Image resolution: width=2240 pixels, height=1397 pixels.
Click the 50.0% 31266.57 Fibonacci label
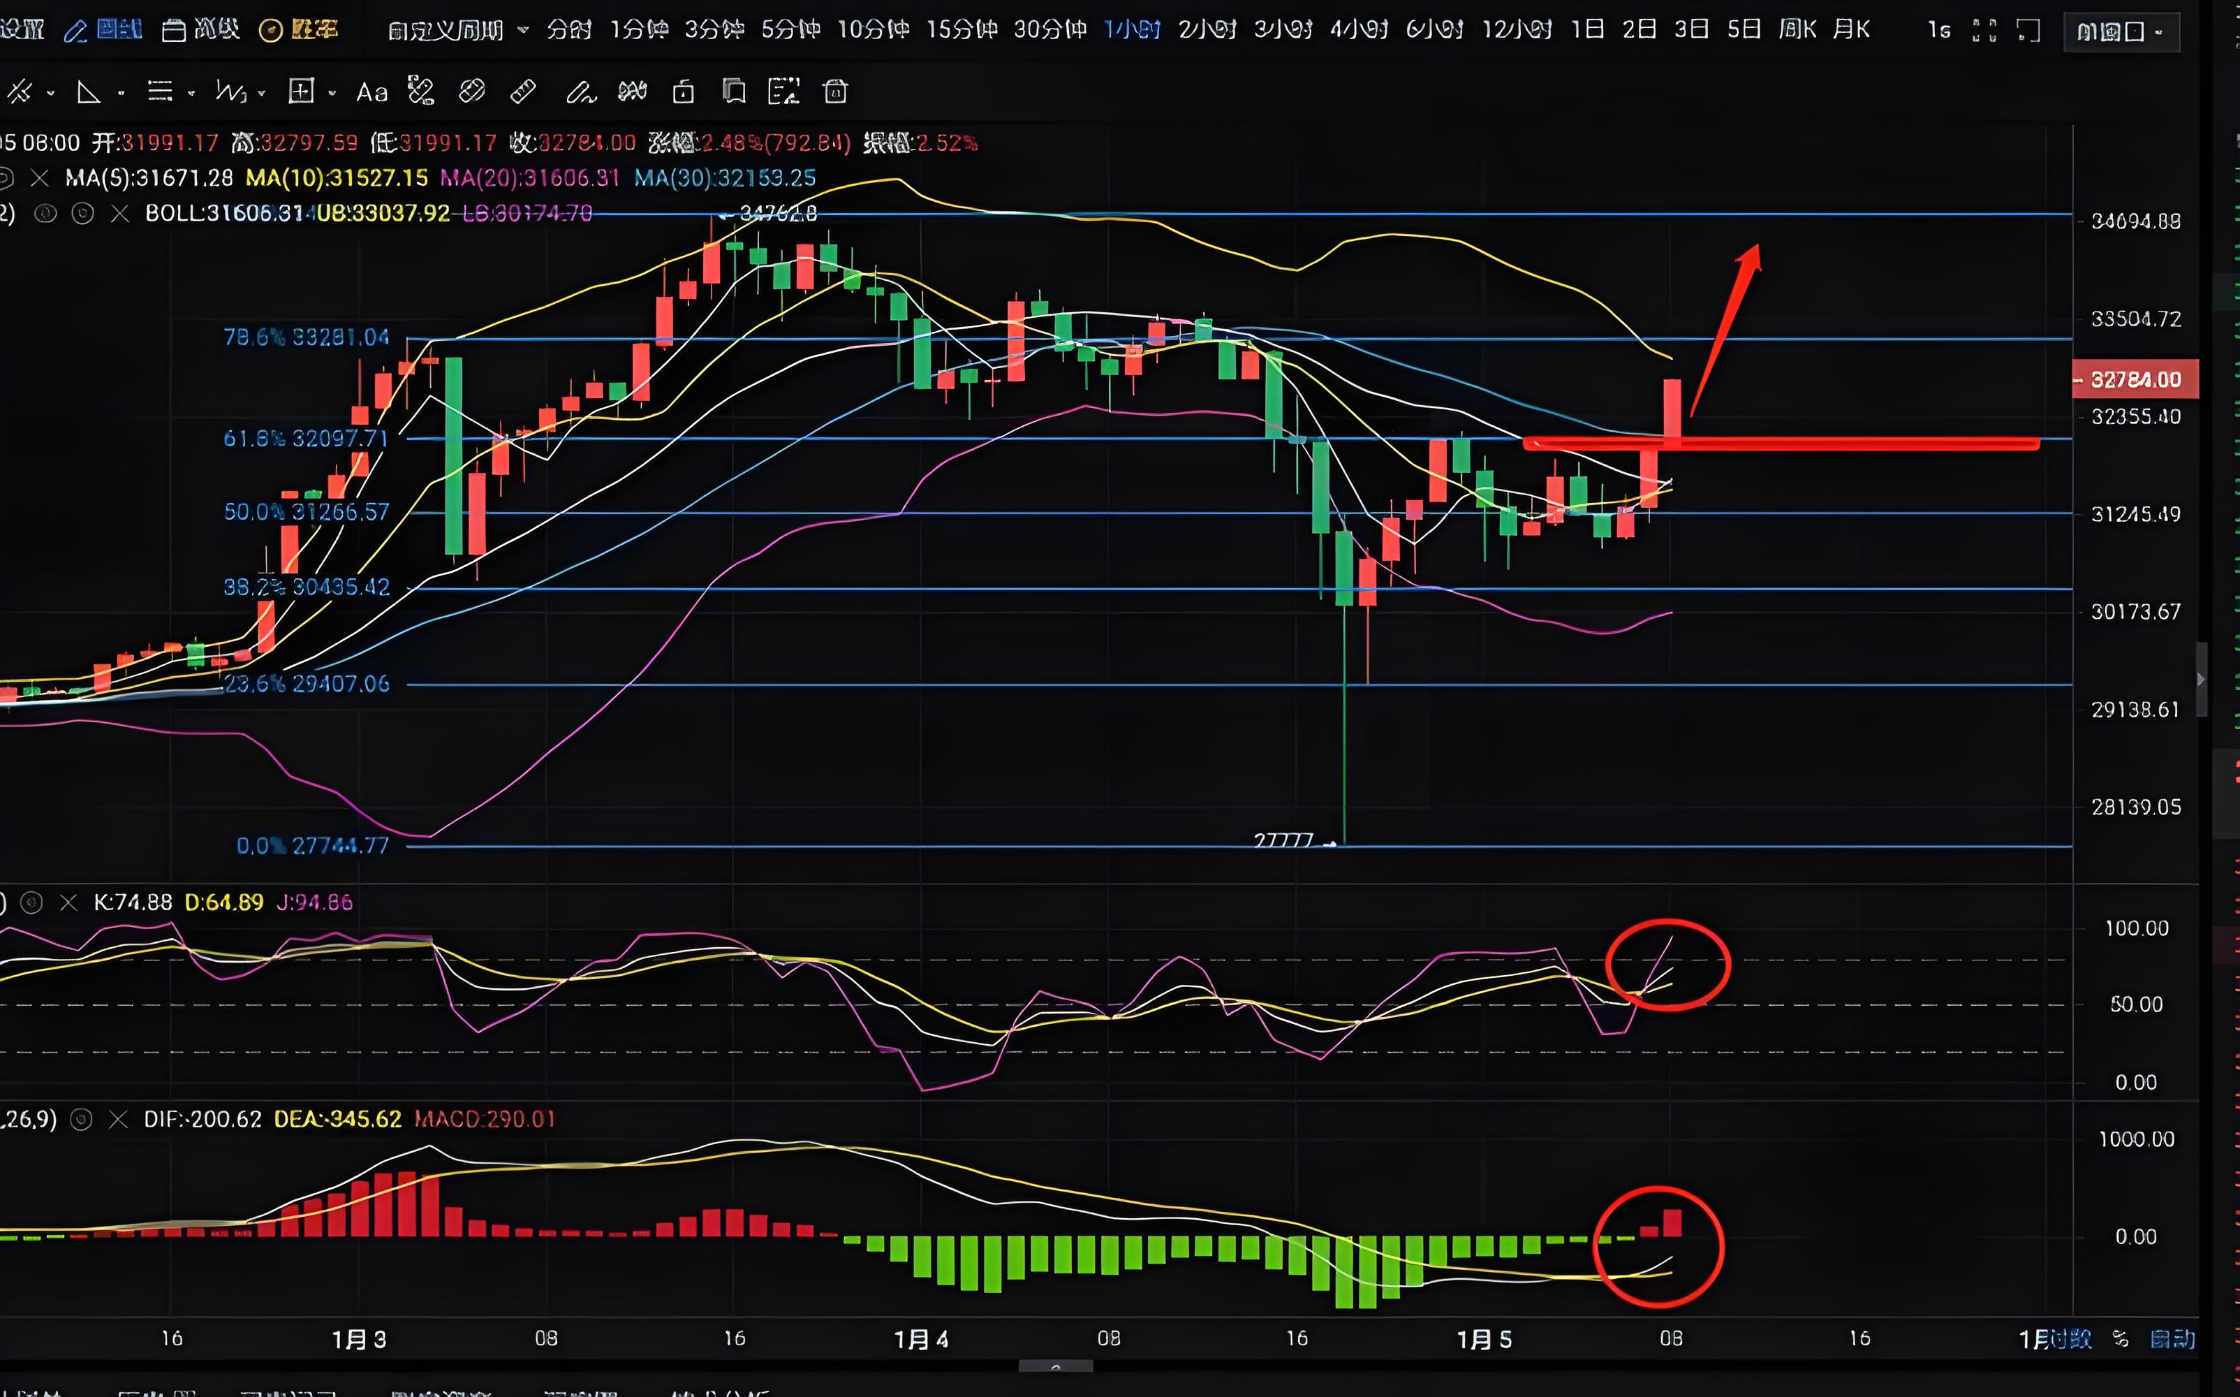(307, 512)
